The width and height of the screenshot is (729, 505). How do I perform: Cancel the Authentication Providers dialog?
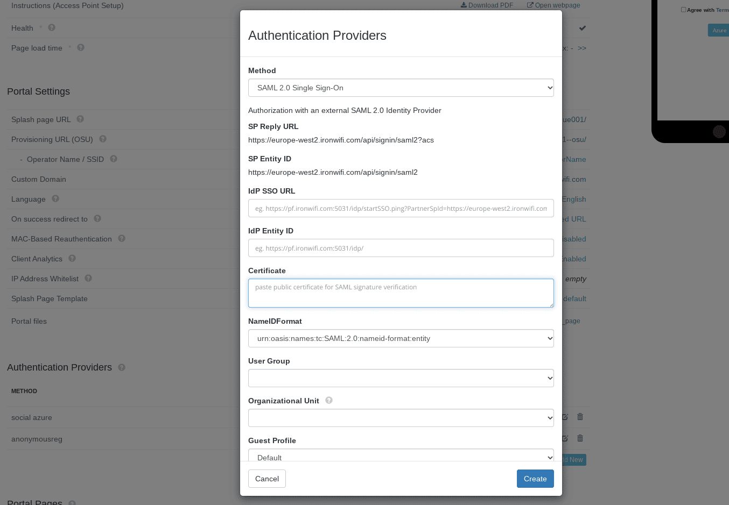click(267, 479)
